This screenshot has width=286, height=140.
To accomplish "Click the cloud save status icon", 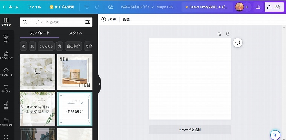I will click(x=111, y=7).
